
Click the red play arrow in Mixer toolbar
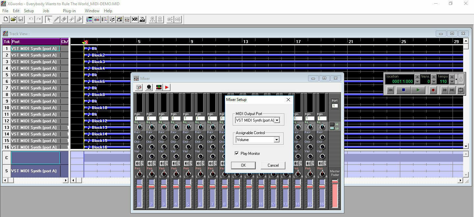point(167,87)
